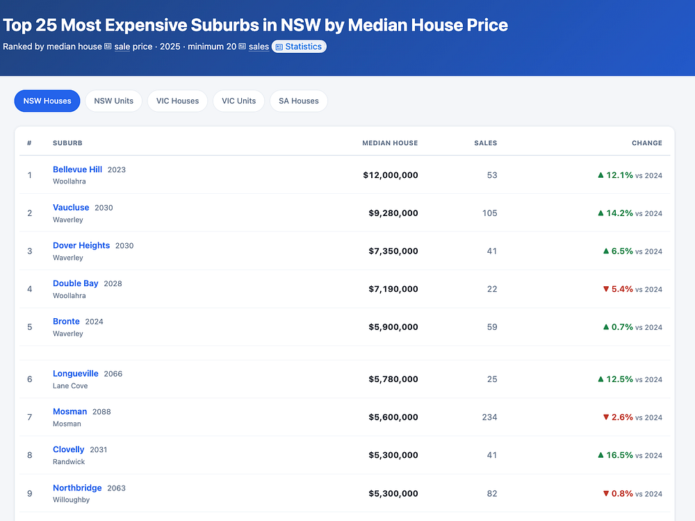Screen dimensions: 695x521
Task: Select the NSW Houses tab
Action: pos(47,101)
